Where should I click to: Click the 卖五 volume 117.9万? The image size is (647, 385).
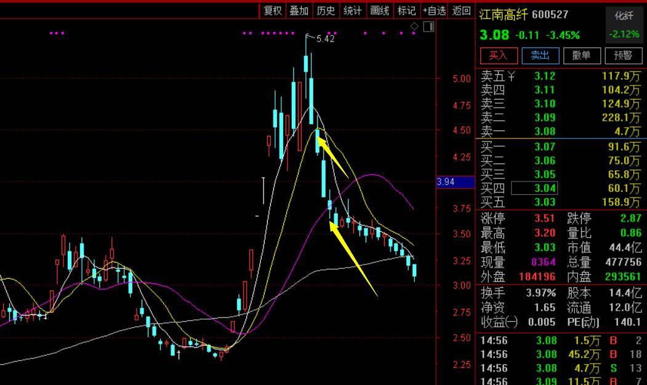tap(621, 76)
